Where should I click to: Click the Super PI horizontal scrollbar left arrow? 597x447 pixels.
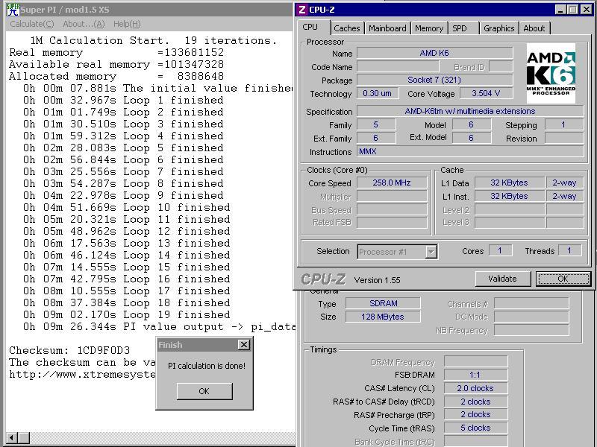tap(12, 438)
